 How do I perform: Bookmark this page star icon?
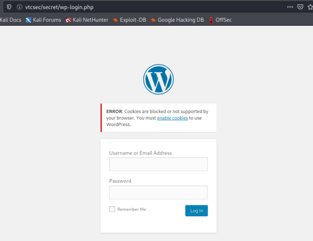tap(310, 7)
